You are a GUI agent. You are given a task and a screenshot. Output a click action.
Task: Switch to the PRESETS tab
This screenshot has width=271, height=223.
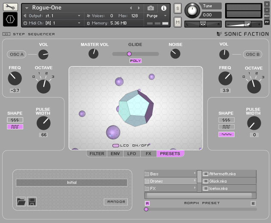(170, 153)
